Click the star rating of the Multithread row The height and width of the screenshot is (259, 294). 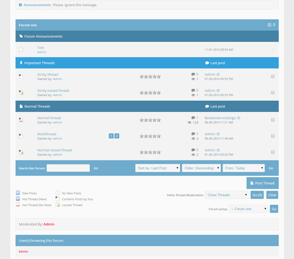150,136
